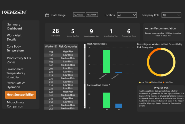Click the blue Yes bar in Previous Heat Illness

(119, 106)
